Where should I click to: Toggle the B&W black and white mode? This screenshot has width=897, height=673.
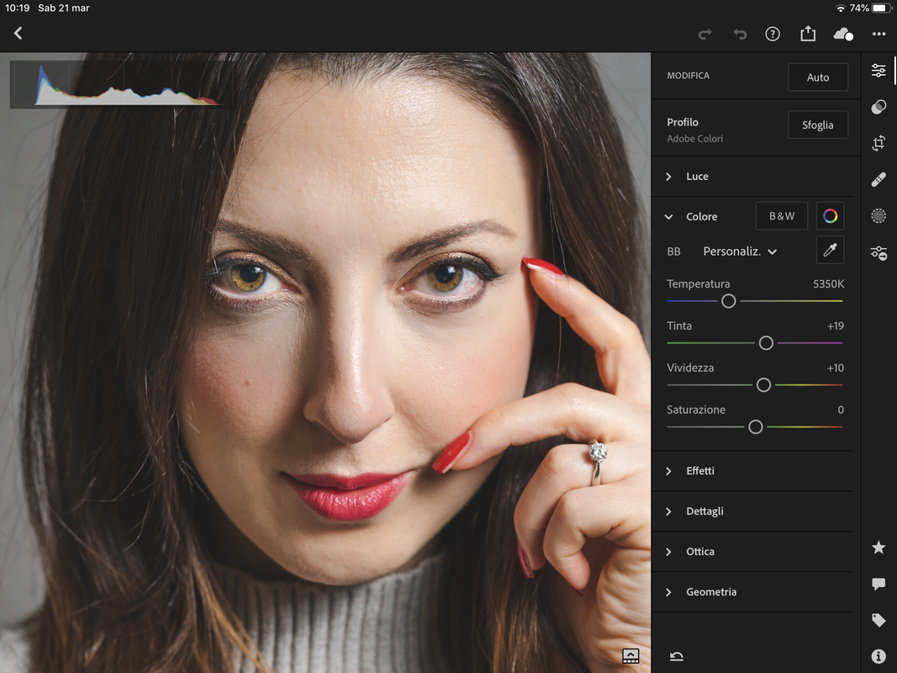tap(782, 215)
